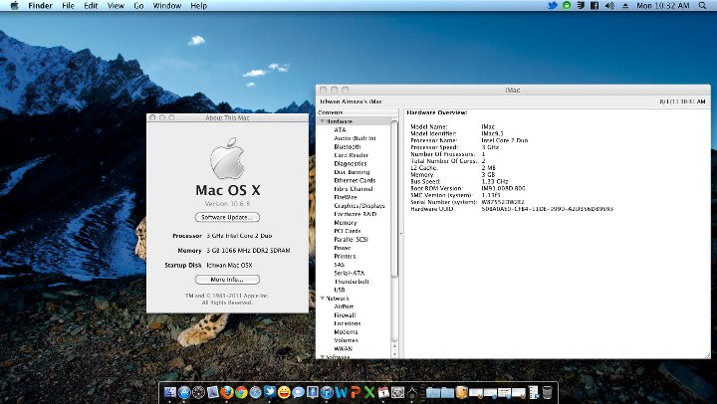Launch iTunes from the Dock
The height and width of the screenshot is (404, 717).
tap(327, 392)
